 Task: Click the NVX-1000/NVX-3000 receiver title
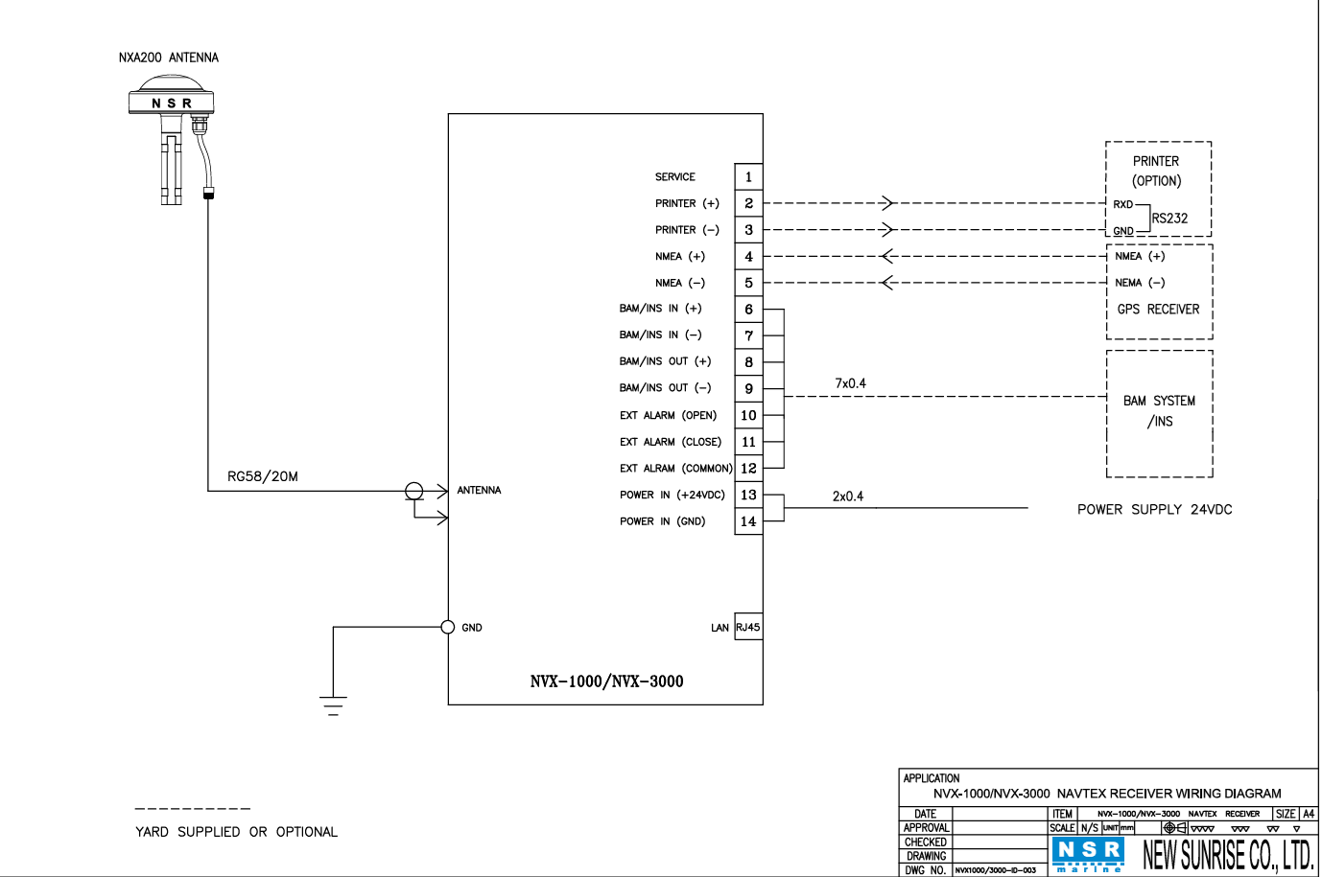tap(606, 681)
